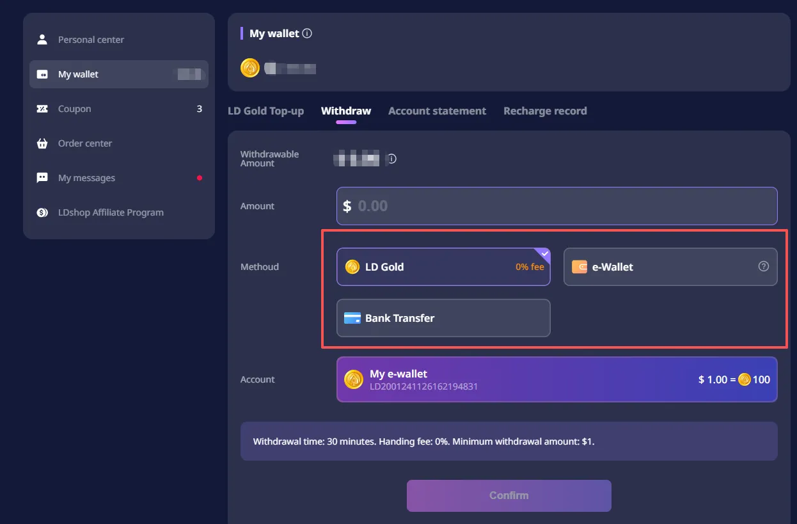Screen dimensions: 797x524
Task: Switch to LD Gold Top-up tab
Action: (265, 111)
